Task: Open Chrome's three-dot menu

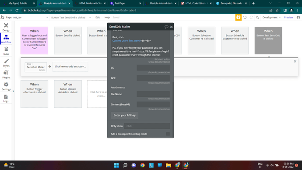Action: [298, 11]
